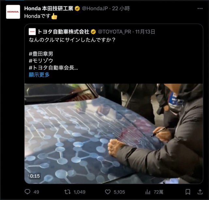Play the 0:15 video thumbnail
This screenshot has width=209, height=200.
(x=114, y=134)
